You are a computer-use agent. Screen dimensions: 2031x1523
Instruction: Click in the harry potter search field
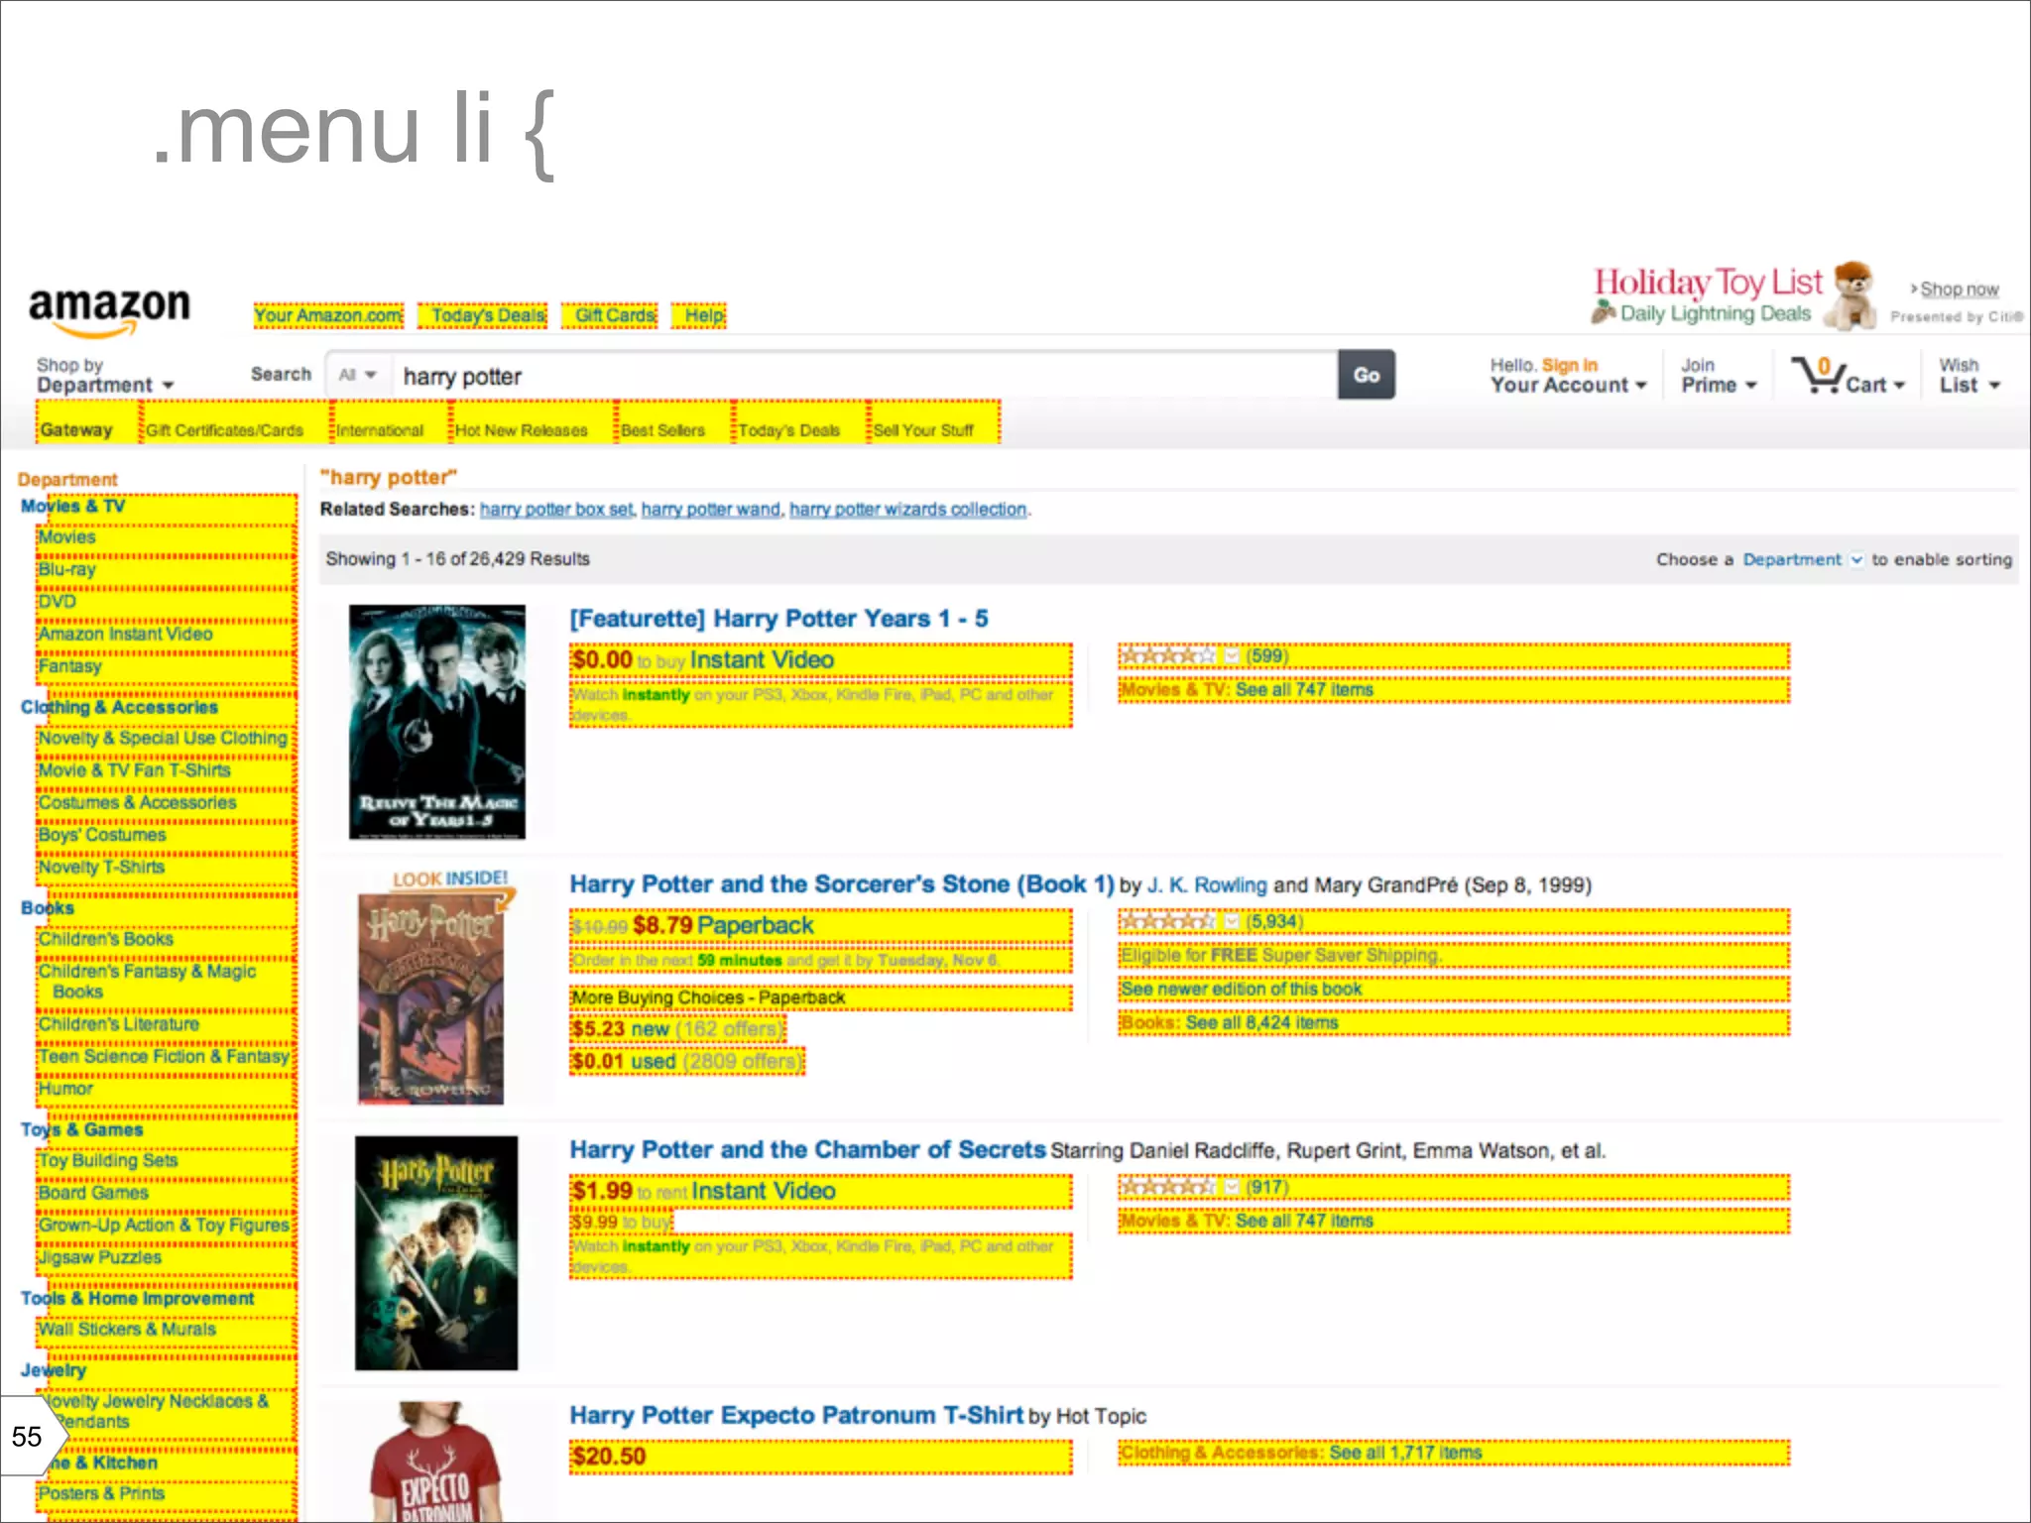click(x=863, y=376)
